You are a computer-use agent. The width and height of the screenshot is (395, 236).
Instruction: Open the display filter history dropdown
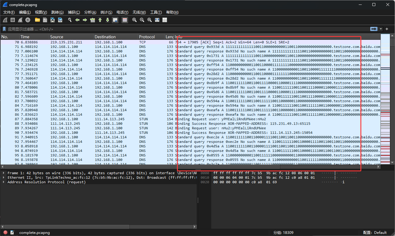coord(381,29)
